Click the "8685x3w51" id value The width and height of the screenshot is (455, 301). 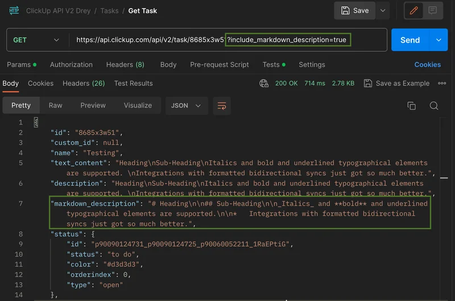click(97, 133)
